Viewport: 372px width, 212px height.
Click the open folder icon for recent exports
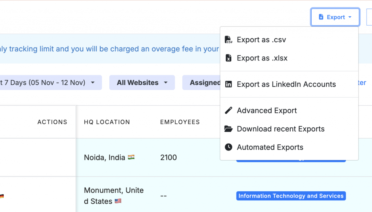pos(229,129)
